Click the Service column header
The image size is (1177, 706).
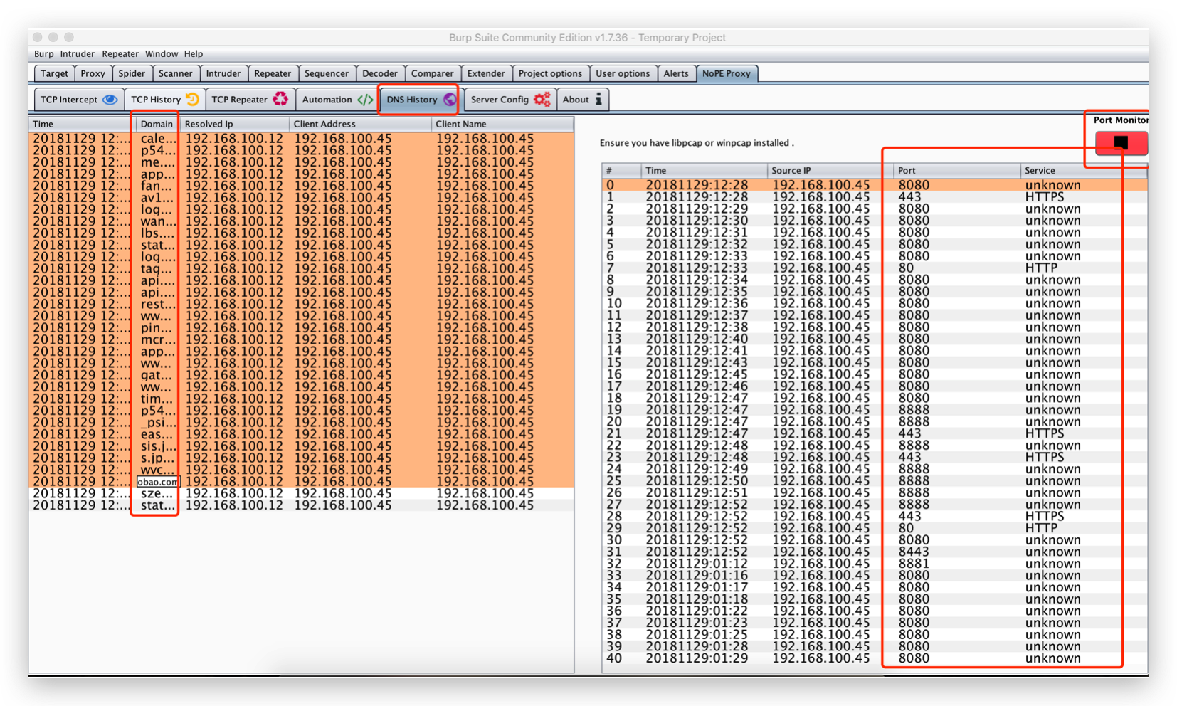pyautogui.click(x=1040, y=171)
